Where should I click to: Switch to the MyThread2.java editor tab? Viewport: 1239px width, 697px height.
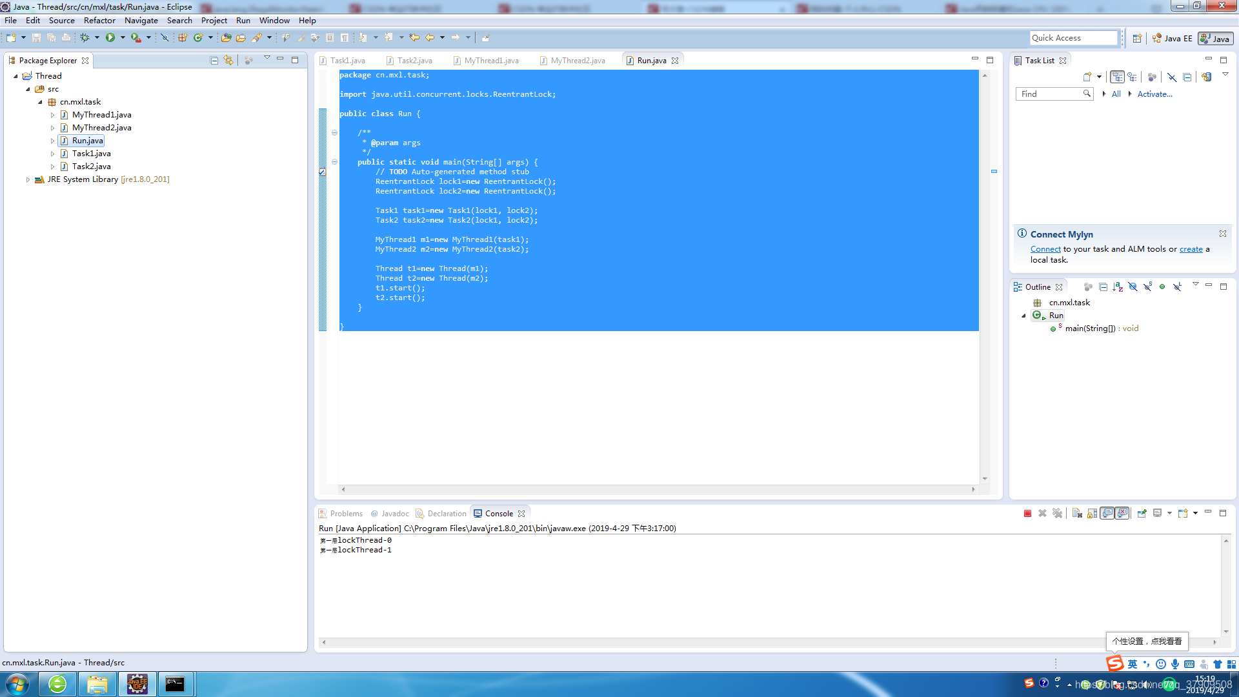[x=573, y=61]
